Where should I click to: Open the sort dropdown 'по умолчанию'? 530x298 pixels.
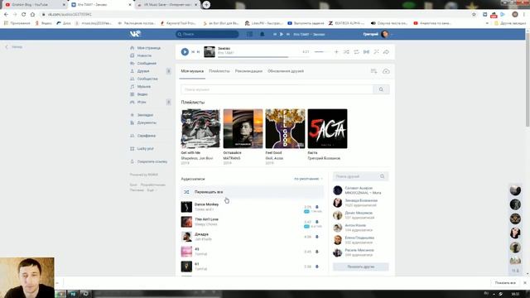pyautogui.click(x=308, y=179)
